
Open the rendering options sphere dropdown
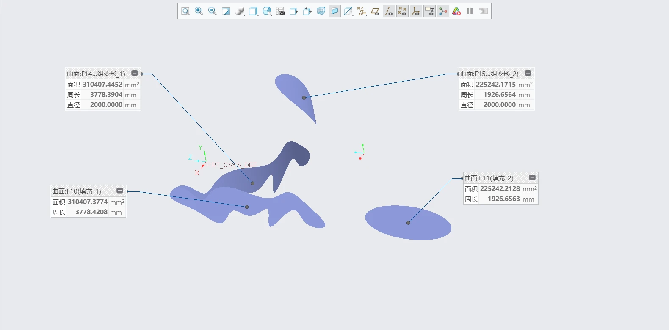tap(240, 11)
